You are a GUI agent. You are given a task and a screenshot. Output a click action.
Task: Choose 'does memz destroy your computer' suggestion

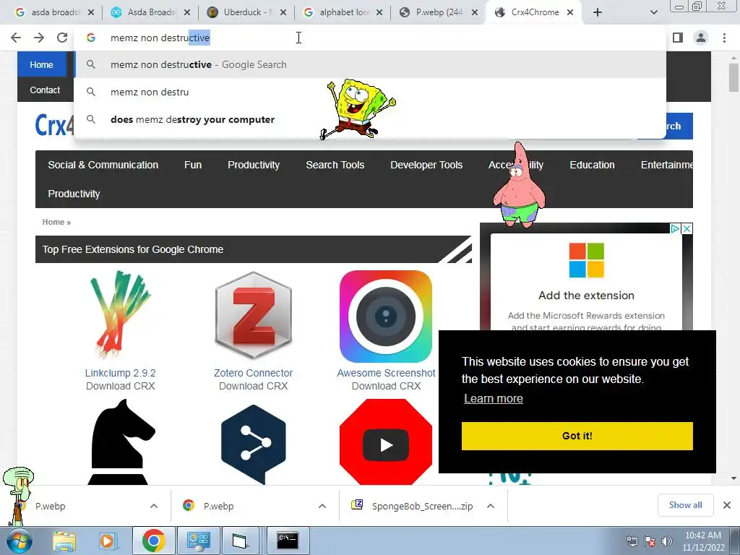click(x=369, y=119)
